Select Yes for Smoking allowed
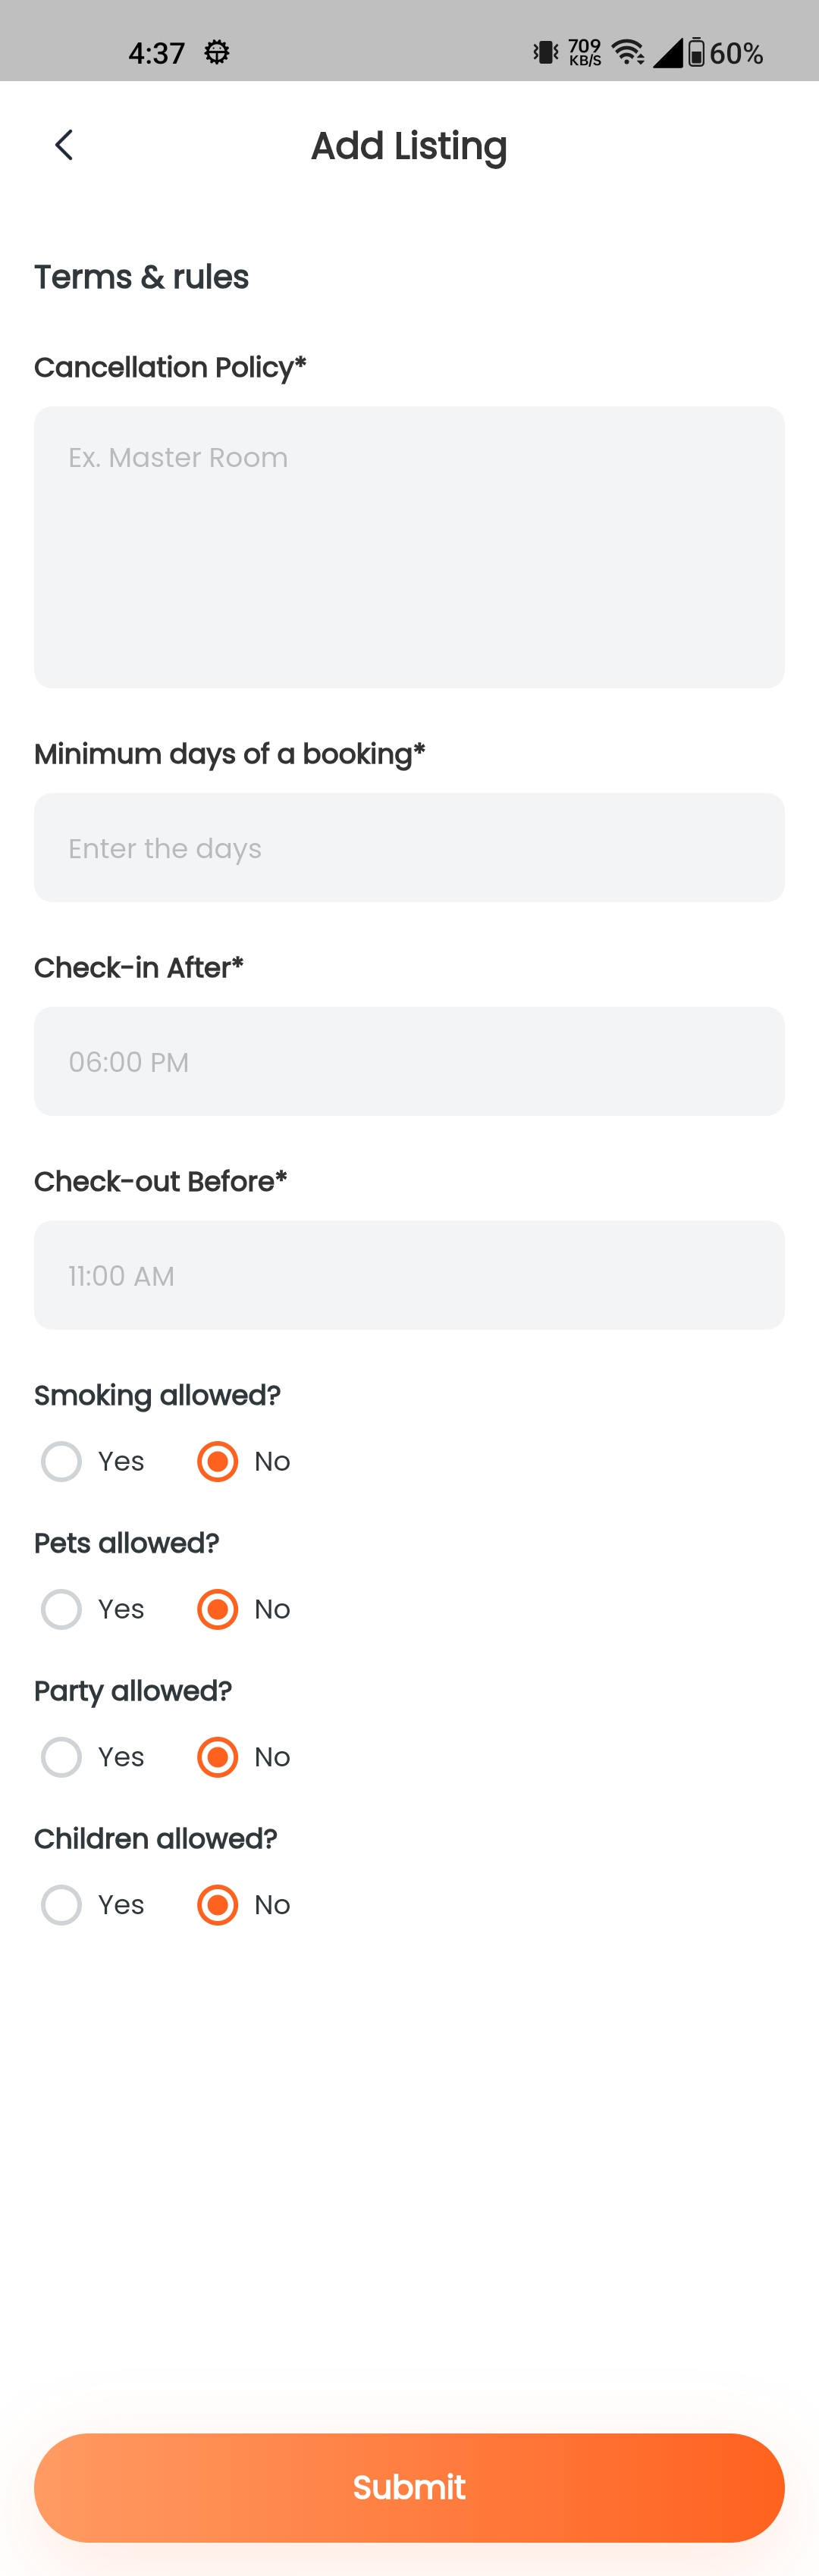This screenshot has height=2576, width=819. pyautogui.click(x=61, y=1461)
